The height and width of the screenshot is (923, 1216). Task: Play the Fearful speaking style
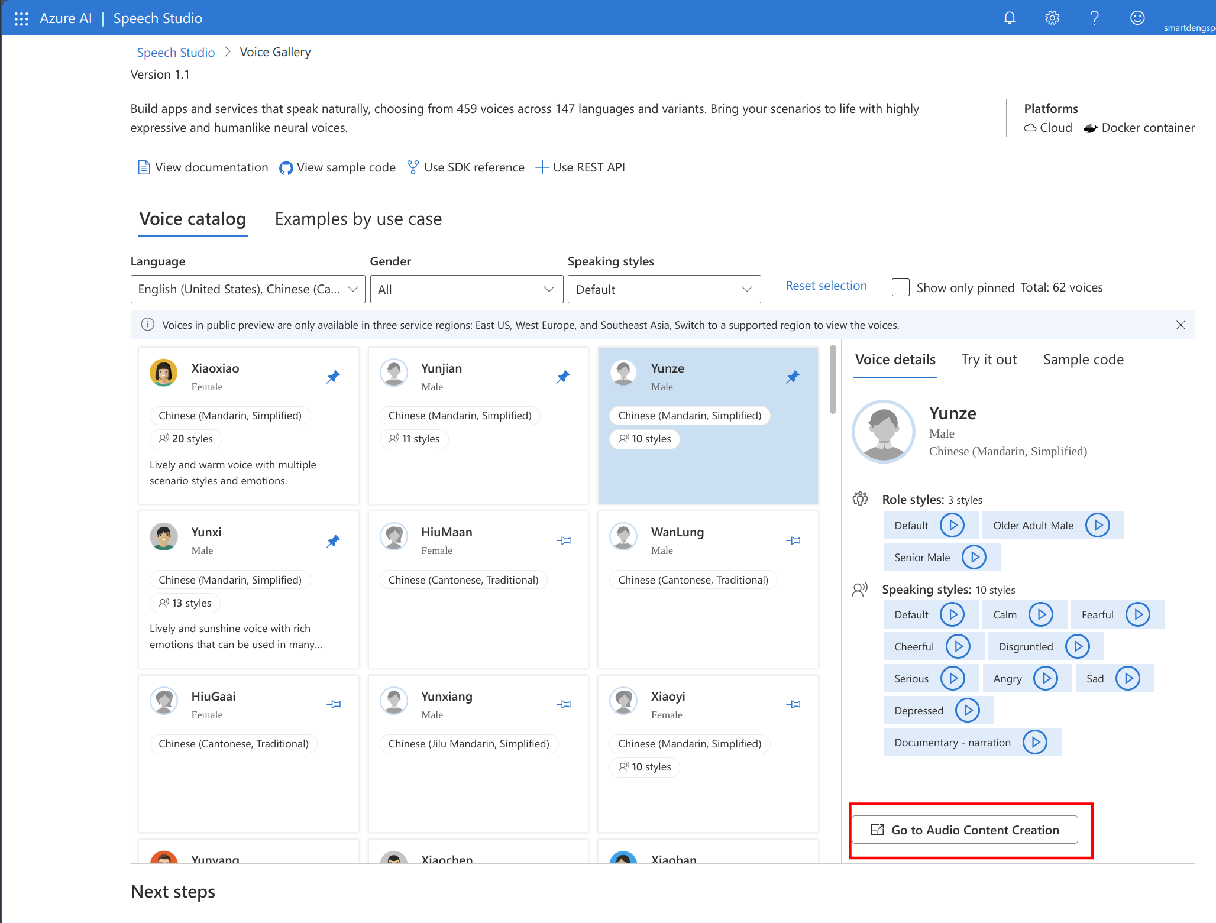(1138, 614)
